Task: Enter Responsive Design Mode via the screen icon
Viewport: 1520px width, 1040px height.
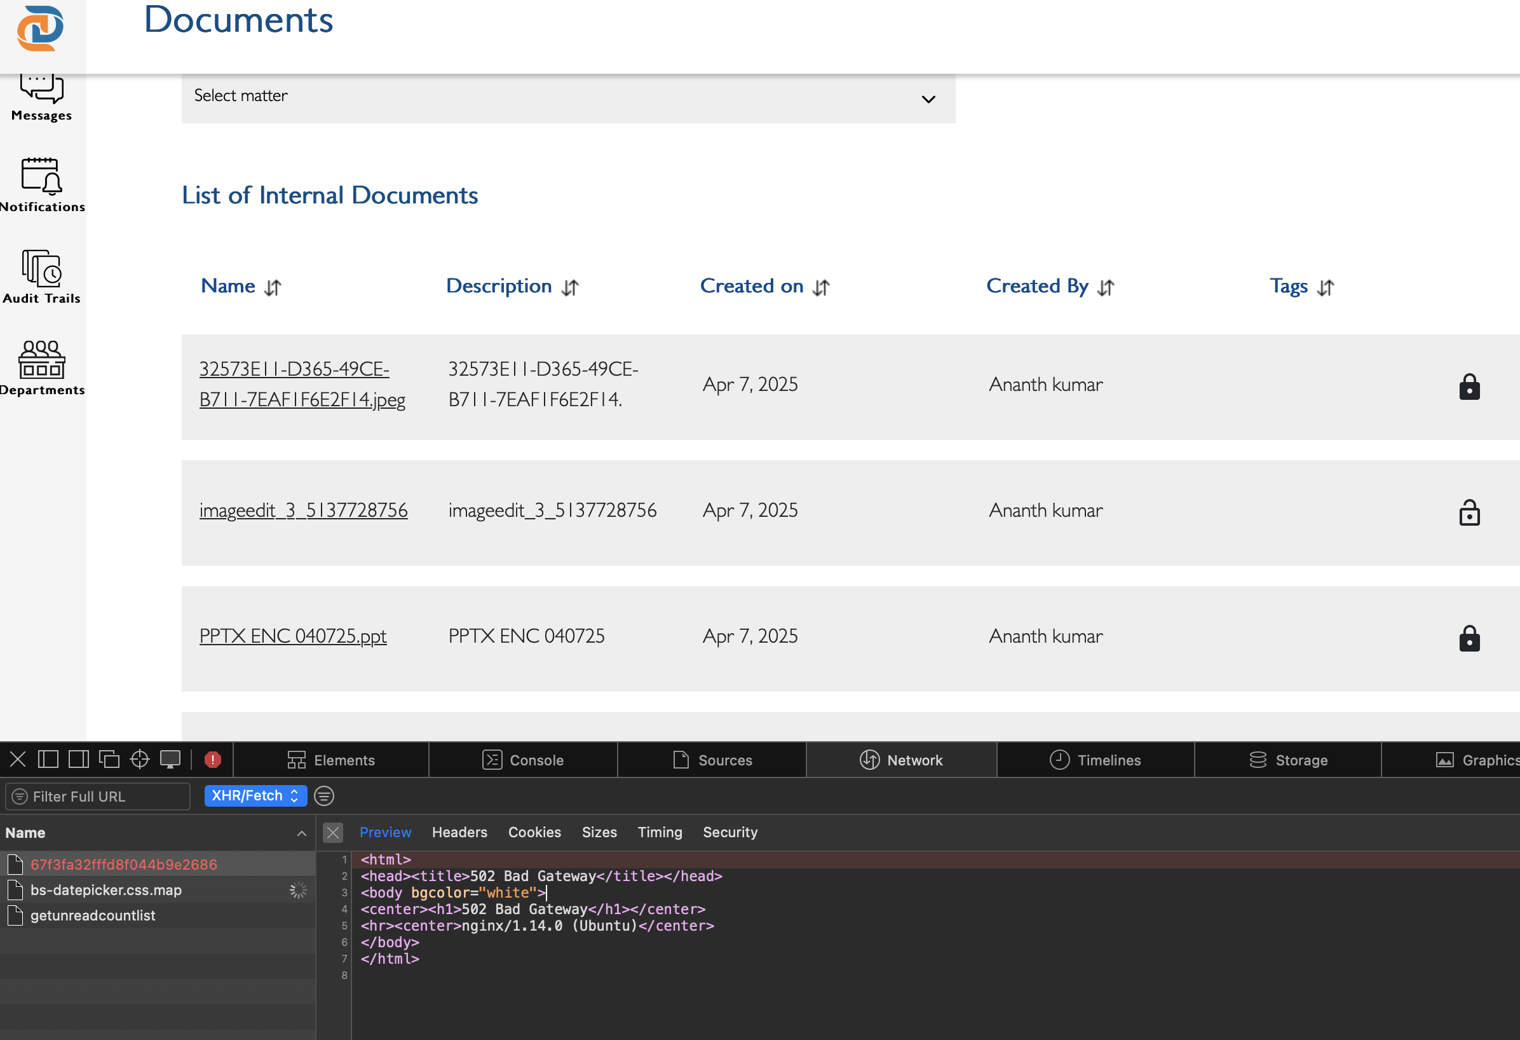Action: (171, 759)
